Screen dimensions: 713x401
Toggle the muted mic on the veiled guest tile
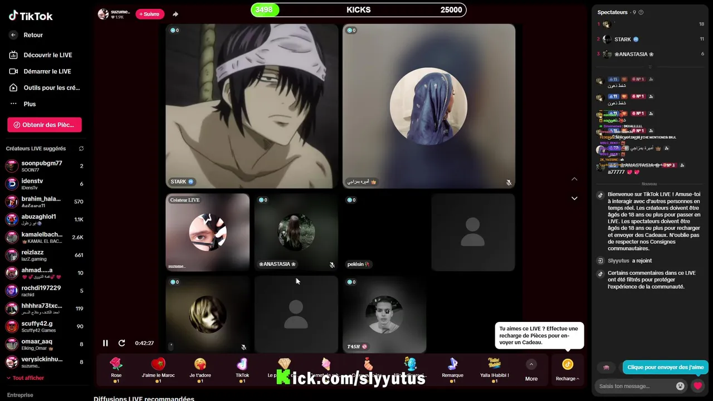pos(509,182)
